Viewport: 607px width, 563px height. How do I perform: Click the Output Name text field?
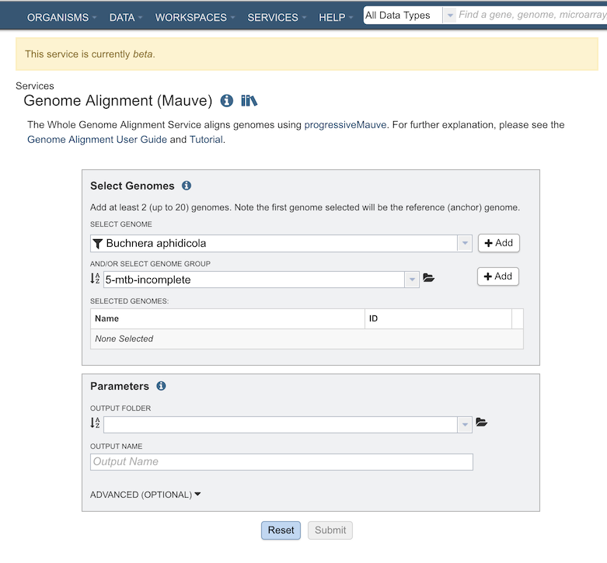click(x=281, y=462)
